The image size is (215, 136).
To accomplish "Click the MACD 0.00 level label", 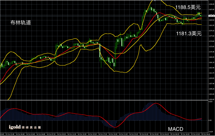I will coord(210,120).
